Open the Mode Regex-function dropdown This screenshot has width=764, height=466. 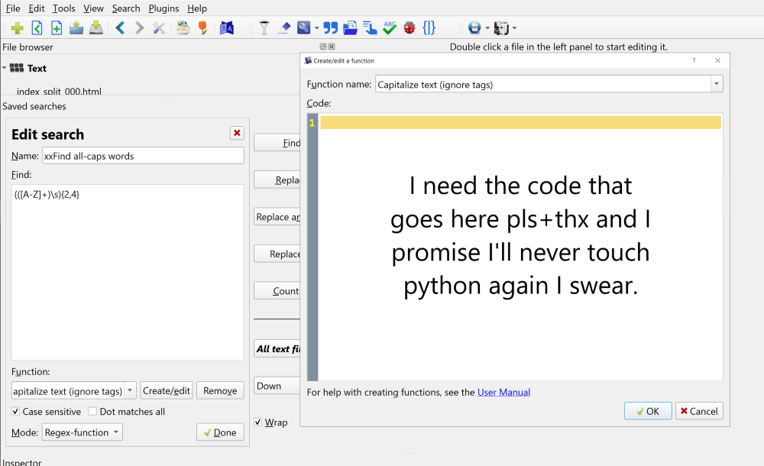83,432
